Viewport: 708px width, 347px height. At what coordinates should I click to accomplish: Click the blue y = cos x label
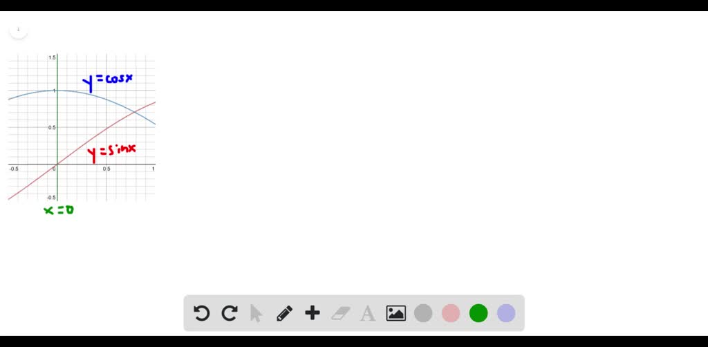(x=107, y=82)
